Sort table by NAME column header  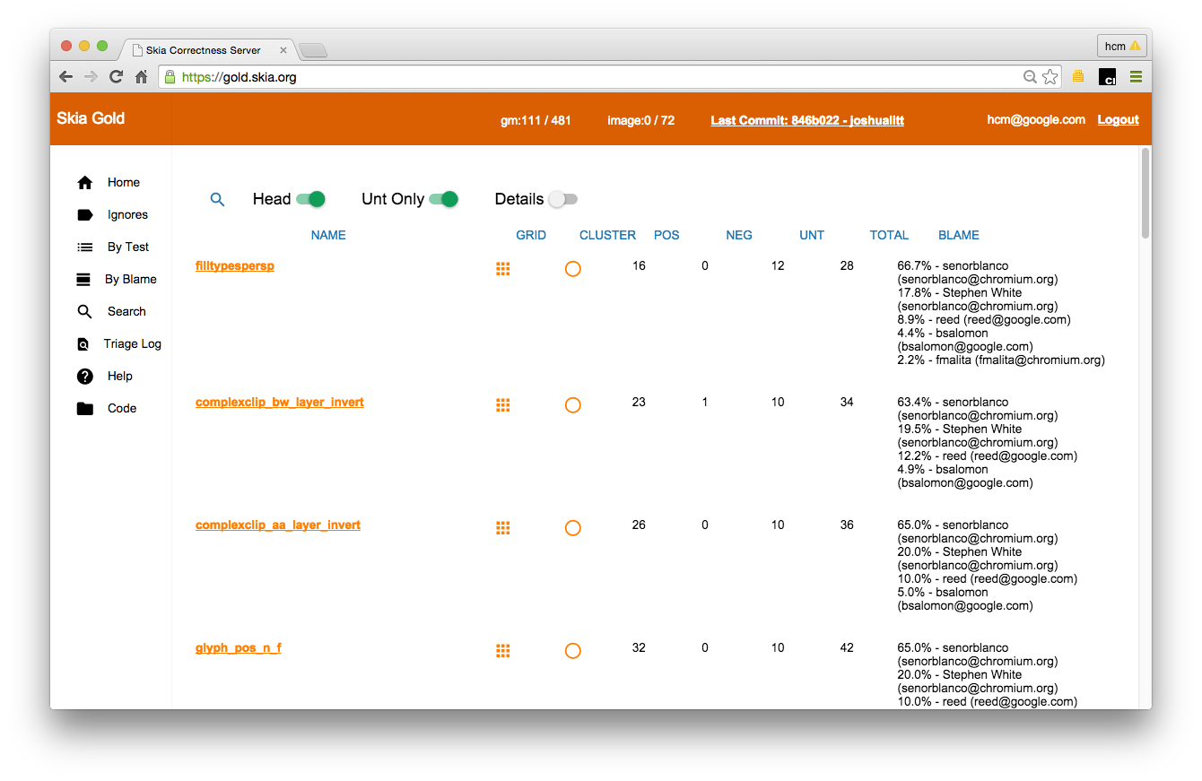click(x=328, y=235)
